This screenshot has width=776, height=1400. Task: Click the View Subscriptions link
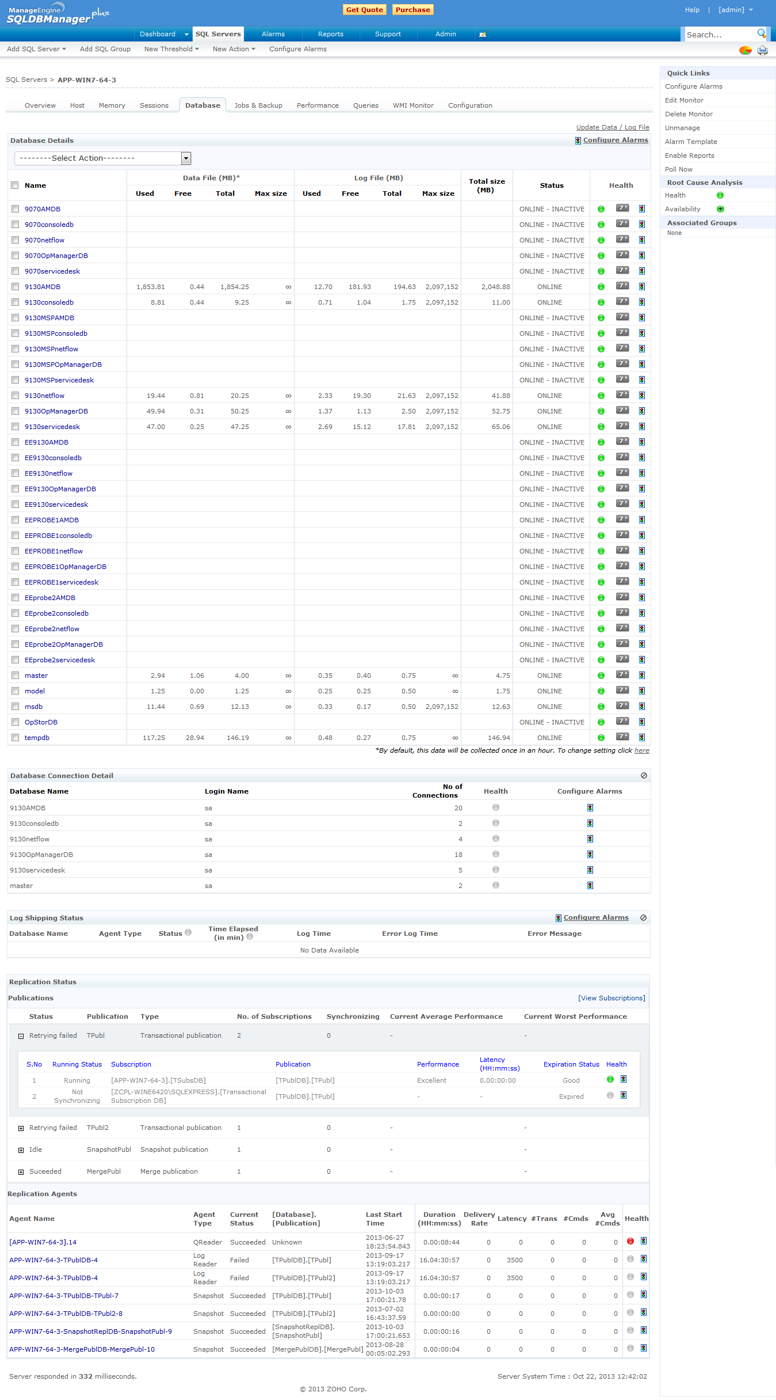pos(611,998)
